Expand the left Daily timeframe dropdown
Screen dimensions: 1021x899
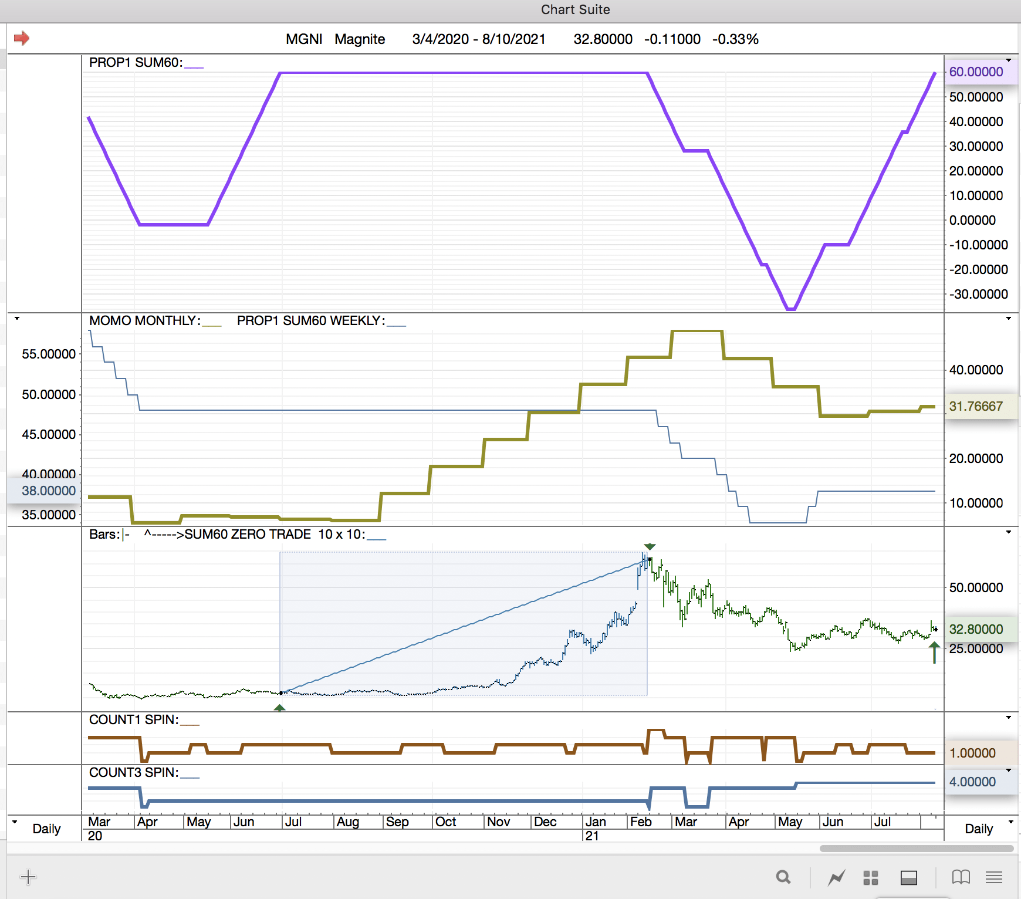pos(15,822)
